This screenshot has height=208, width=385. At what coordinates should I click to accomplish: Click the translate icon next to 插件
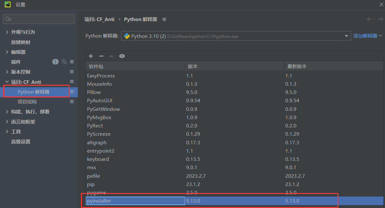pyautogui.click(x=64, y=62)
